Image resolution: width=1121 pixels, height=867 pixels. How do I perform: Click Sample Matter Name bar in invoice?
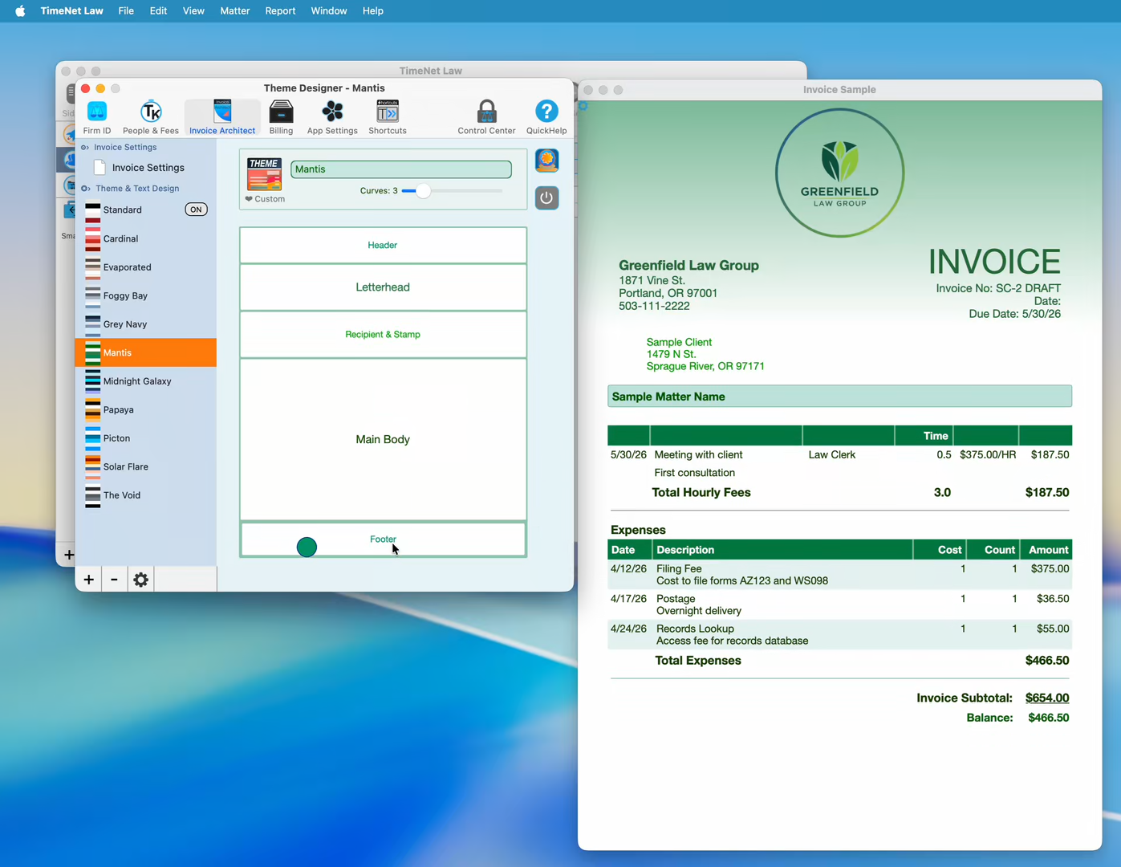(839, 397)
